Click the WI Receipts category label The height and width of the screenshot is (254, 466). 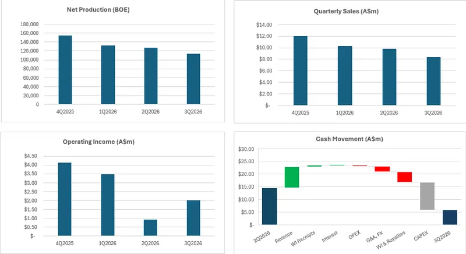click(x=303, y=238)
